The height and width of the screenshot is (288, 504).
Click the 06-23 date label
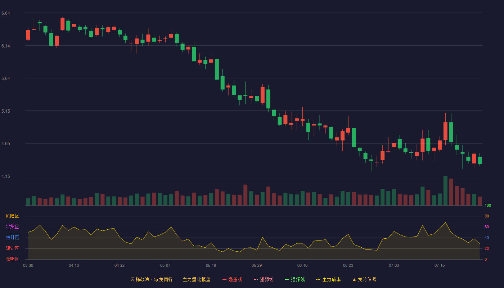[348, 265]
